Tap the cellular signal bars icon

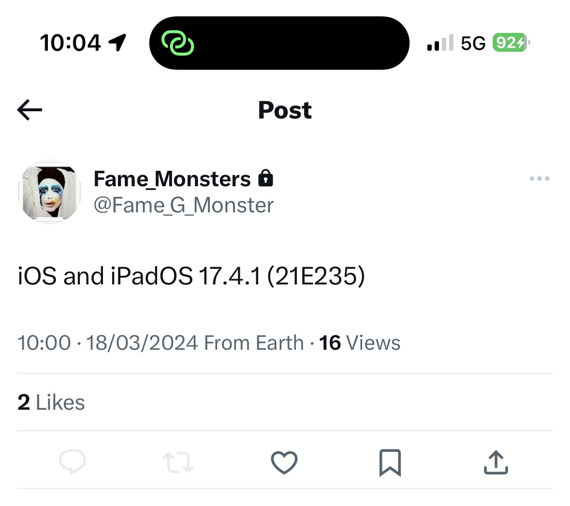(x=440, y=43)
